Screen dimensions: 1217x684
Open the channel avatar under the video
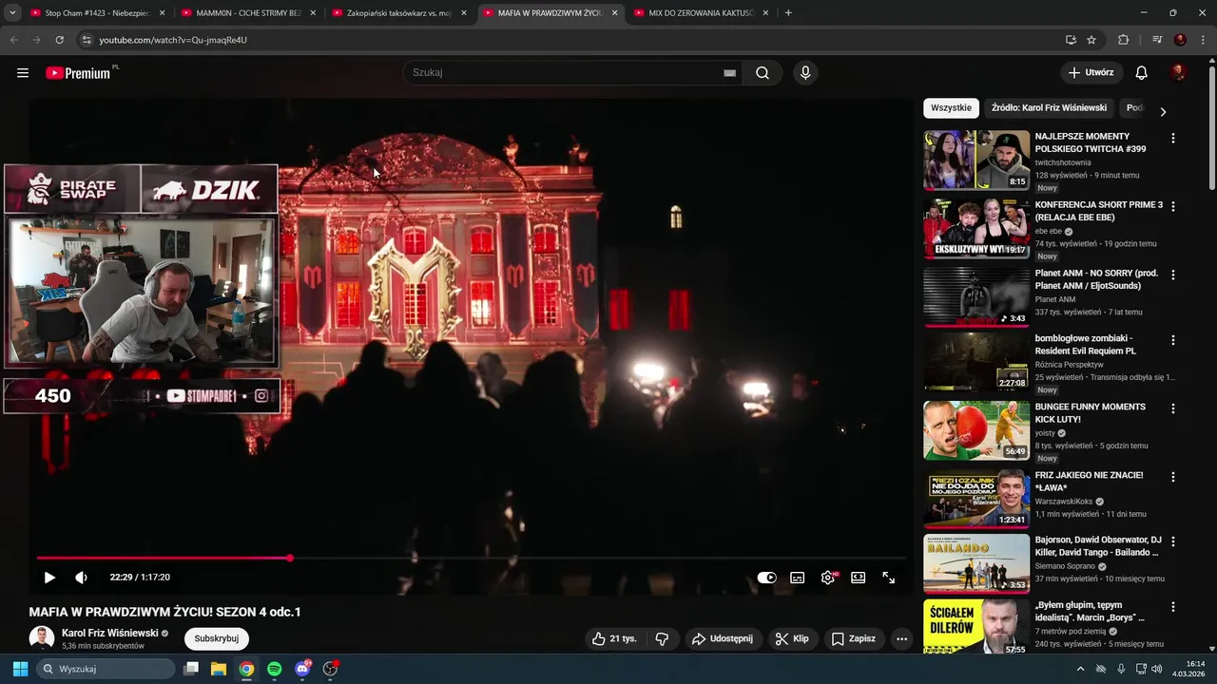pyautogui.click(x=42, y=638)
